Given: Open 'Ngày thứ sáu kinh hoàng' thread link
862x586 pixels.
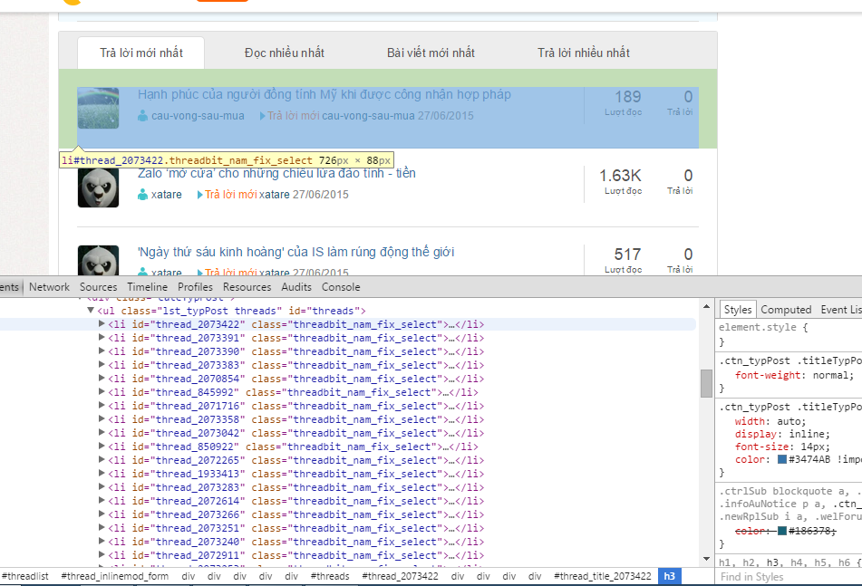Looking at the screenshot, I should [x=295, y=252].
